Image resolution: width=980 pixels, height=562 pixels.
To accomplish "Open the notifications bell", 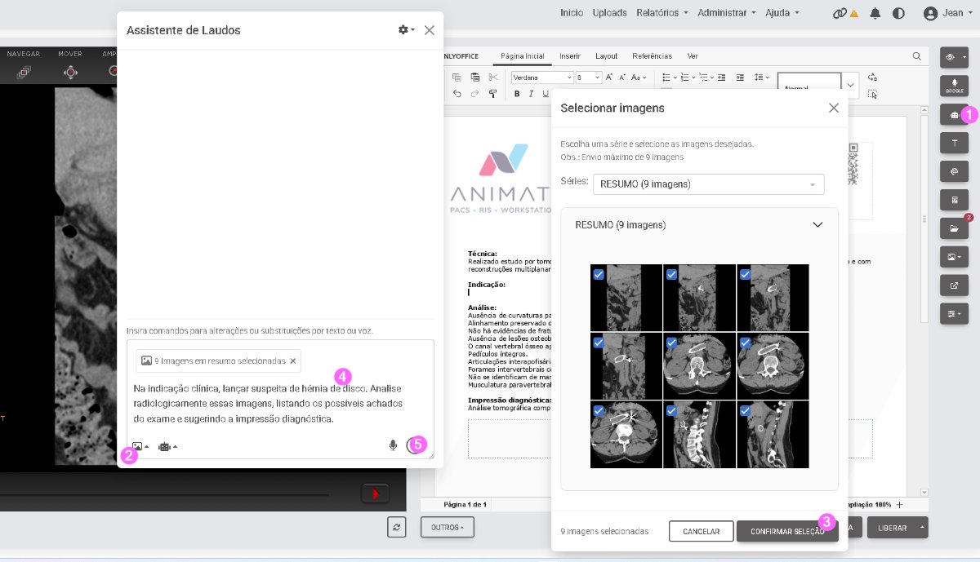I will point(875,13).
